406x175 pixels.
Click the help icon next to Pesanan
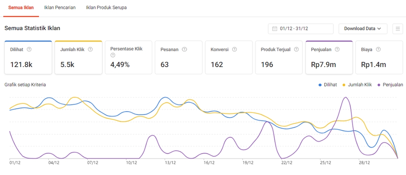(x=184, y=49)
